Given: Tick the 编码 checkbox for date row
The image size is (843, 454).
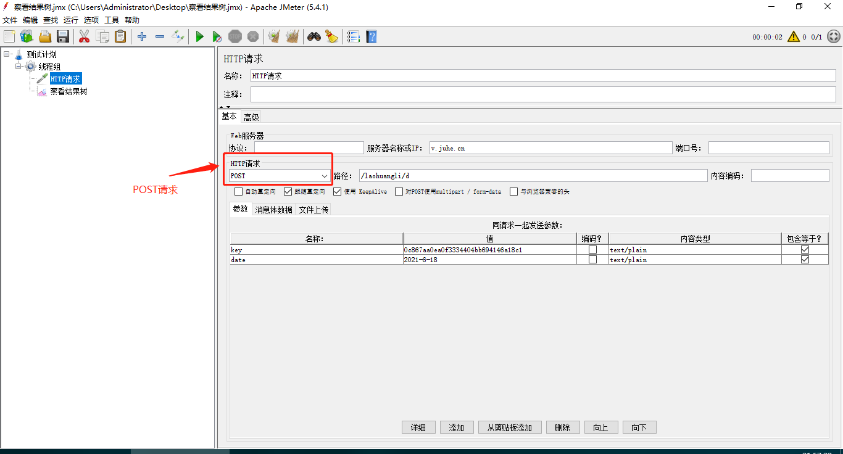Looking at the screenshot, I should pos(593,260).
